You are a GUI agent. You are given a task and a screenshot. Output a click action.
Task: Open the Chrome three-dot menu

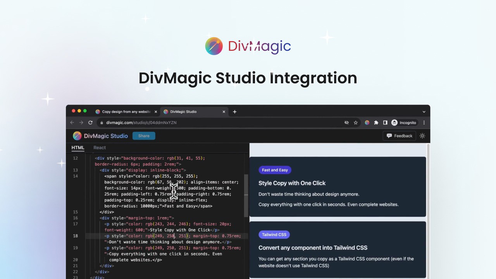[424, 122]
